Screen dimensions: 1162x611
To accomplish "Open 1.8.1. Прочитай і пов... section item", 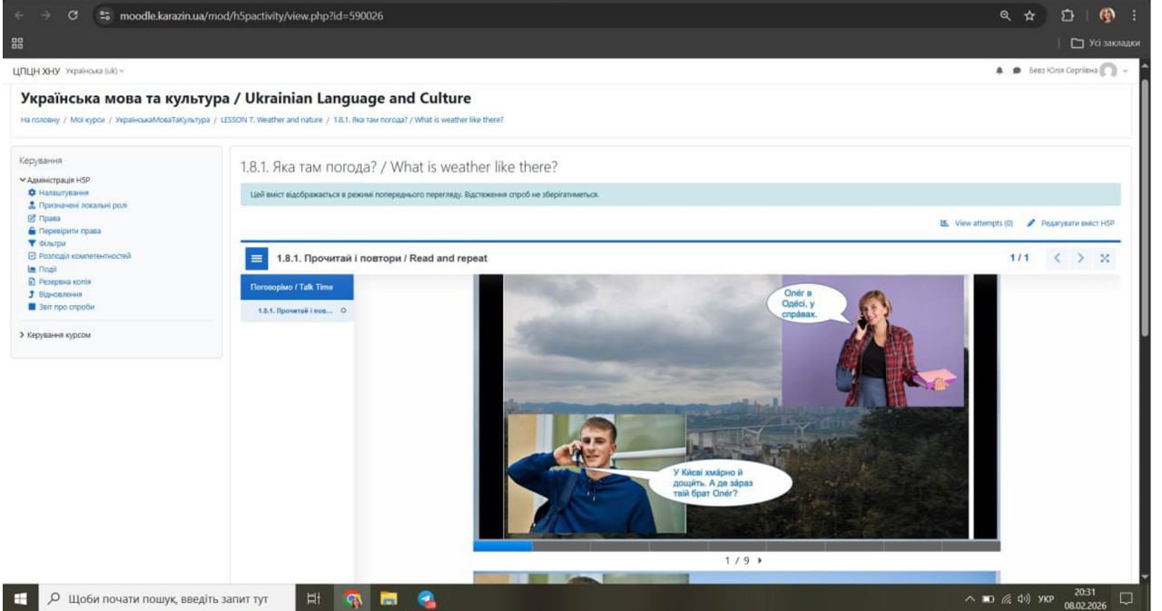I will [x=295, y=310].
